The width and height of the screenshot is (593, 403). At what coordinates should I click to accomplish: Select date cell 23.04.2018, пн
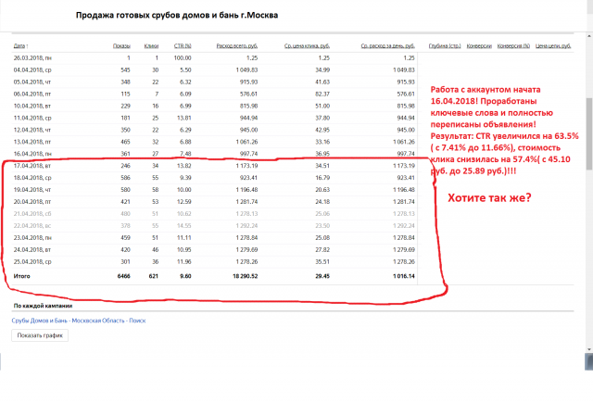[x=32, y=238]
